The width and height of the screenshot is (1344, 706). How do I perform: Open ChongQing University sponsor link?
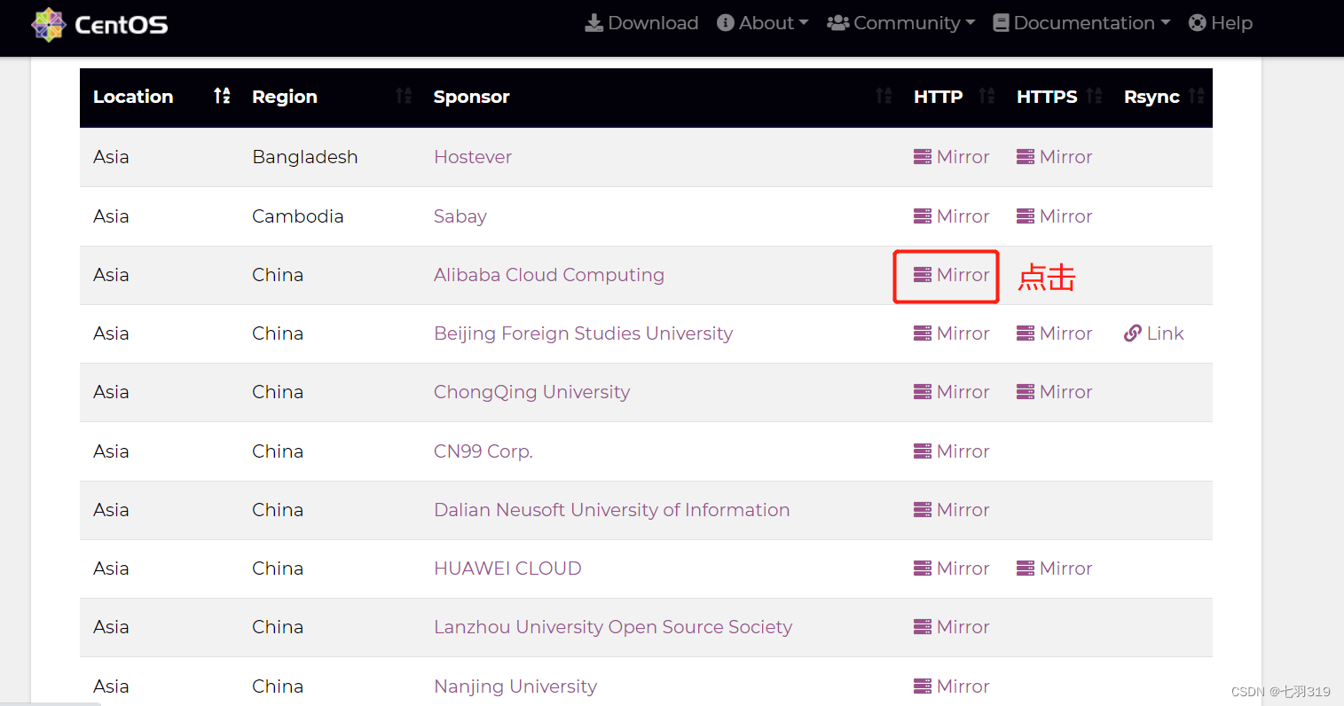(x=531, y=392)
